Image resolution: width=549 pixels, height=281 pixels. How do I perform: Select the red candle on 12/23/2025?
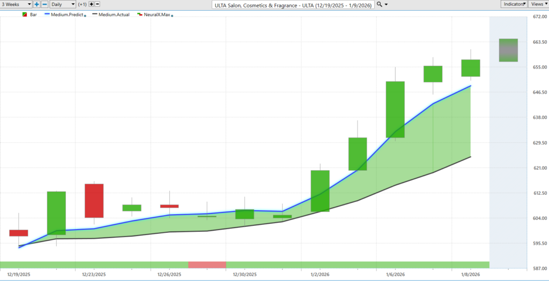pos(94,201)
